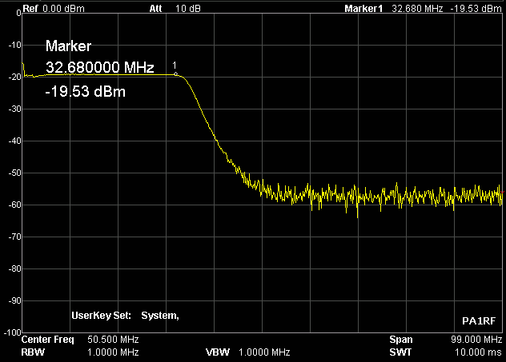Click the -60 y-axis scale label
Image resolution: width=506 pixels, height=362 pixels.
[x=12, y=205]
